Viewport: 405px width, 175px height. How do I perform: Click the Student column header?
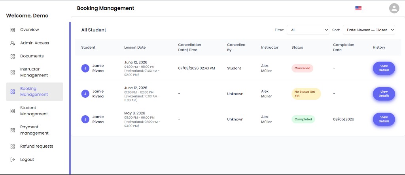88,47
